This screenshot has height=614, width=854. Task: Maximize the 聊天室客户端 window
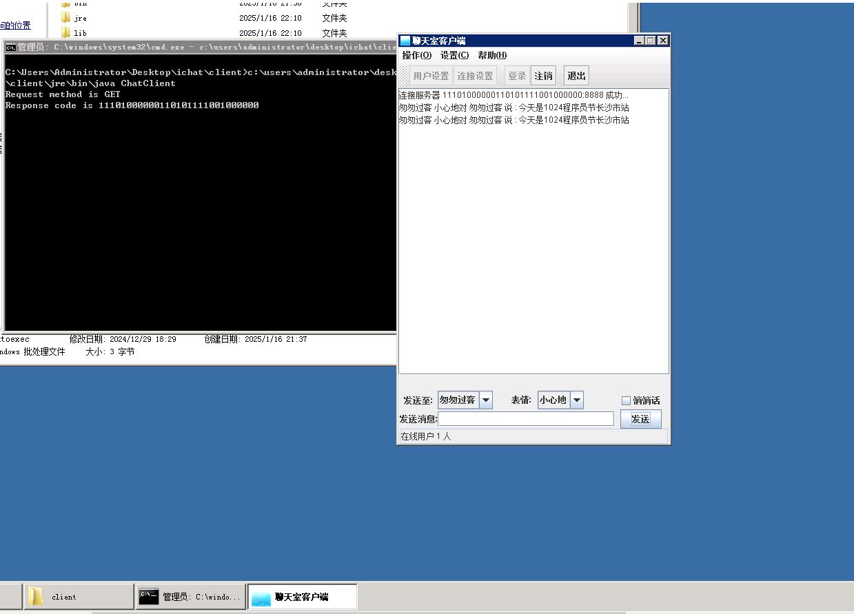tap(650, 41)
